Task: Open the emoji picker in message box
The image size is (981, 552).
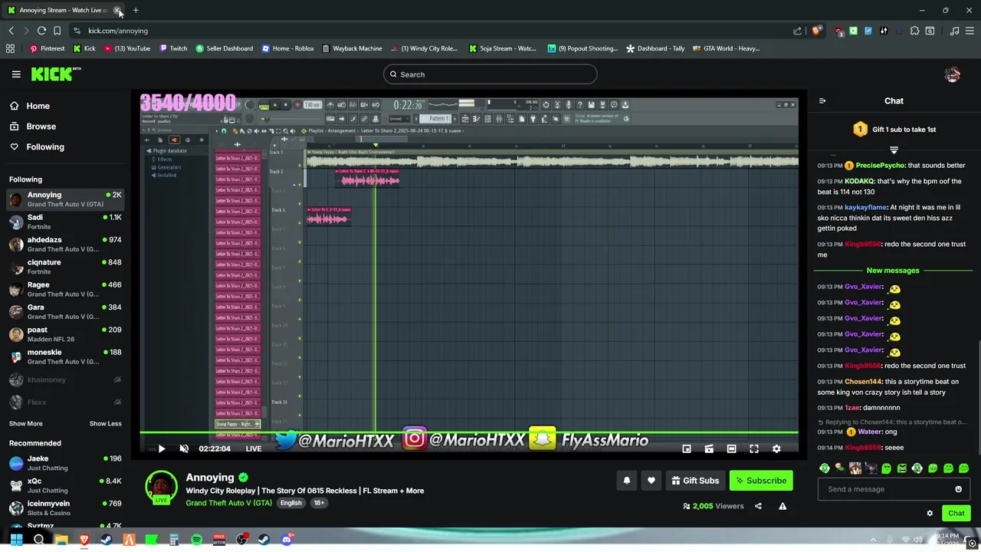Action: point(958,489)
